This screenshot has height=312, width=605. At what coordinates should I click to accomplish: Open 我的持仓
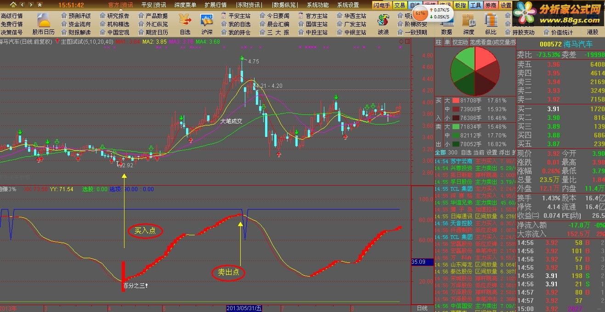tap(236, 32)
